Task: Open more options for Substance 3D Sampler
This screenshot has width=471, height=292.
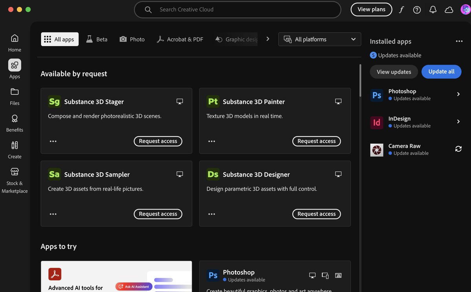Action: pos(53,214)
